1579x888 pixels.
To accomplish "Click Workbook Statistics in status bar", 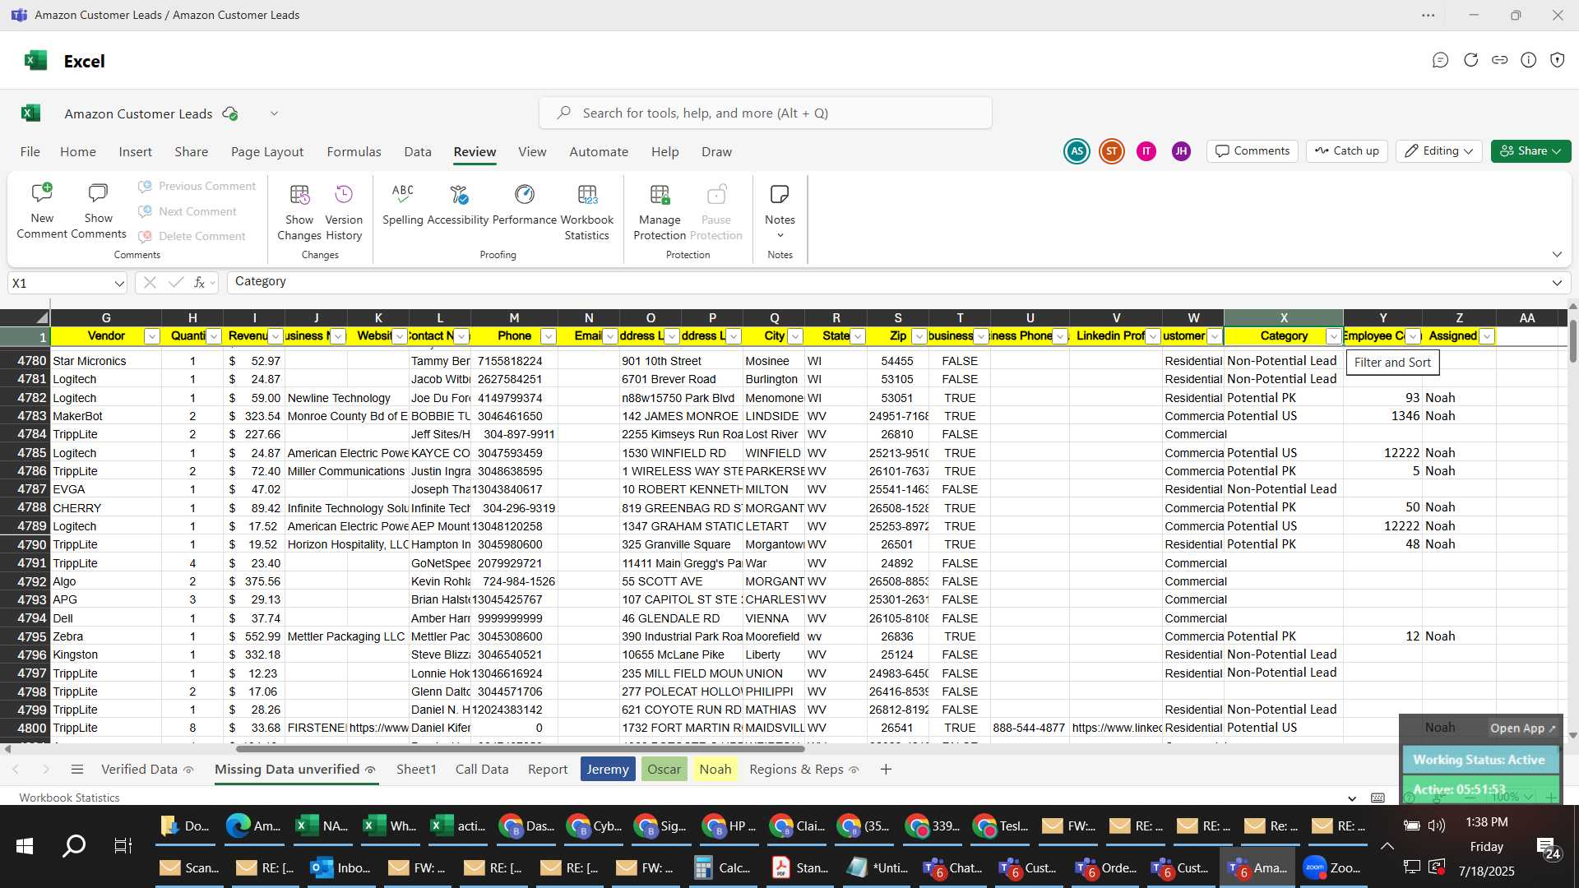I will click(x=69, y=798).
